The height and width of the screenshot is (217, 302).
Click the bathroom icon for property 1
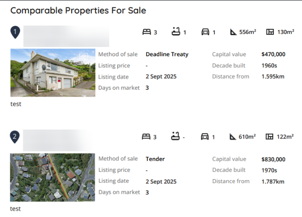[x=176, y=32]
